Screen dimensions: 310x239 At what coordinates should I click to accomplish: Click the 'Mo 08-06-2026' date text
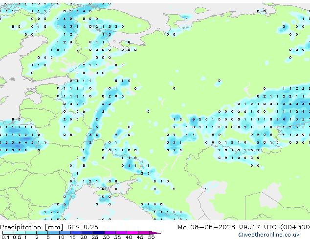pyautogui.click(x=206, y=227)
